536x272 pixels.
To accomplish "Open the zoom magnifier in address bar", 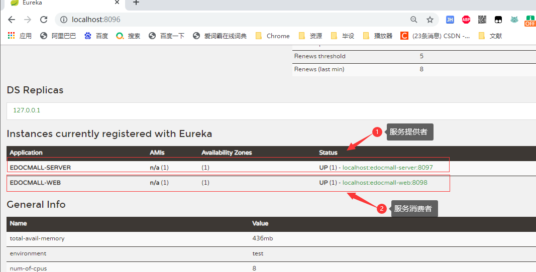I will [414, 20].
